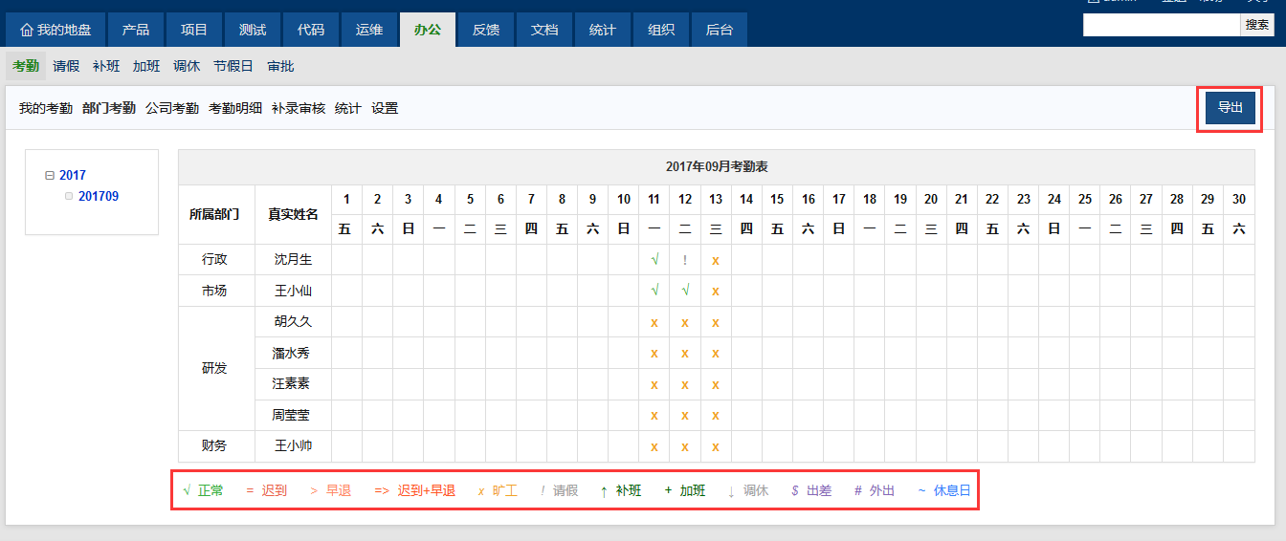Click the 搜索 search button
1286x541 pixels.
(x=1256, y=26)
